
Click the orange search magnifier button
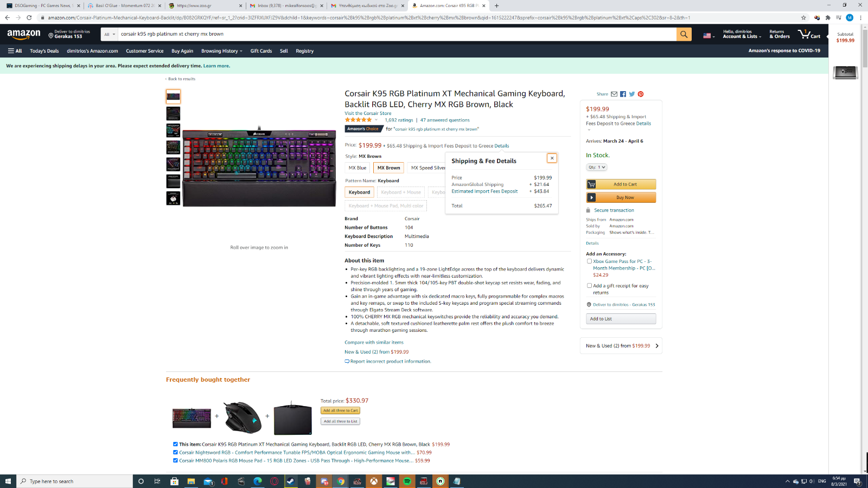pos(684,34)
